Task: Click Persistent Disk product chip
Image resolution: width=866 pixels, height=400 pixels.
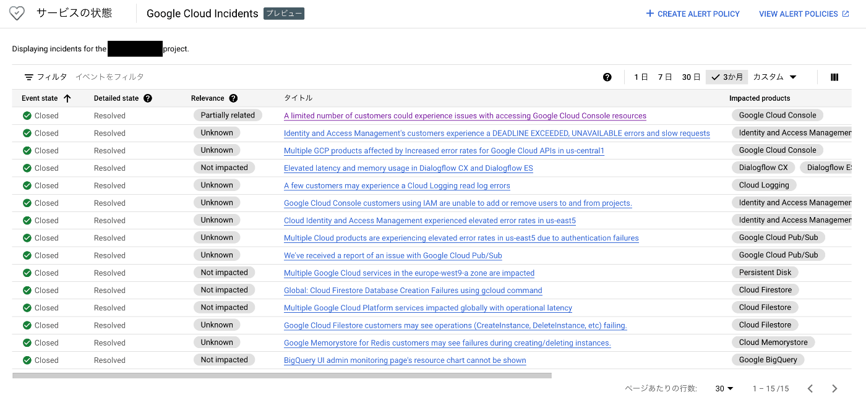Action: 765,272
